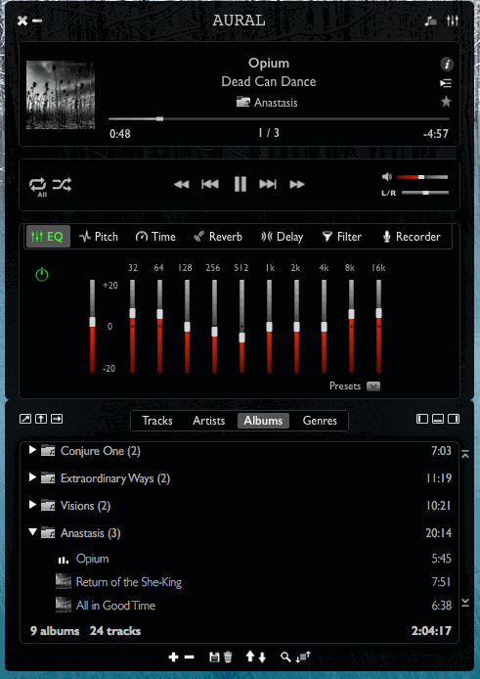Select Return of the She-King track
480x679 pixels.
click(240, 582)
